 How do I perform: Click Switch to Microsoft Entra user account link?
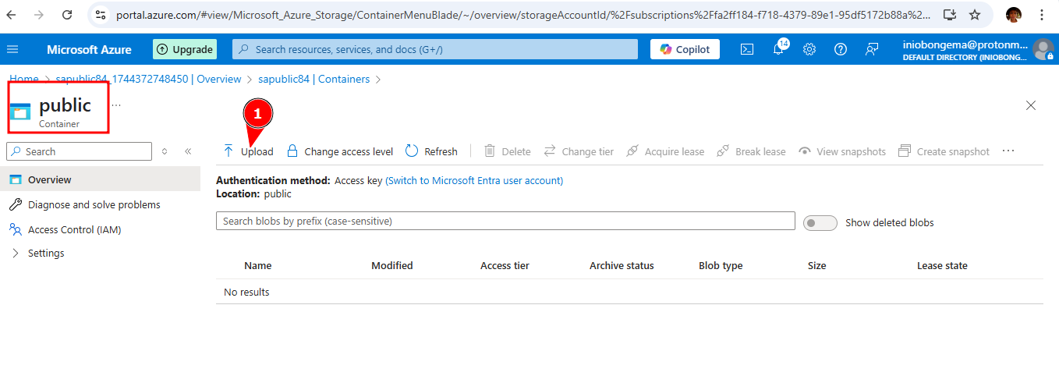pos(474,180)
